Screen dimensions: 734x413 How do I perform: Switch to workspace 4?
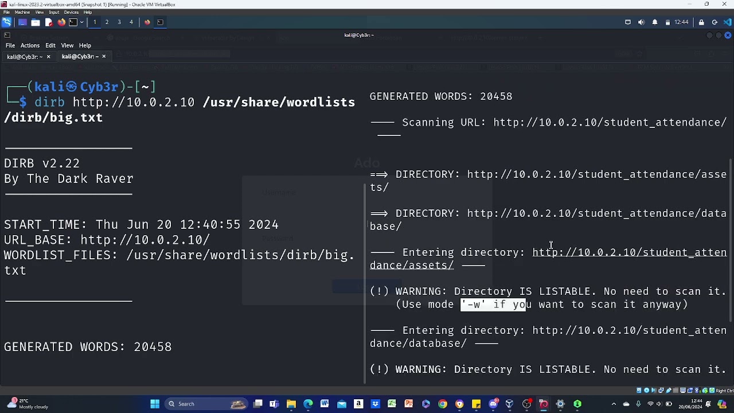tap(131, 22)
